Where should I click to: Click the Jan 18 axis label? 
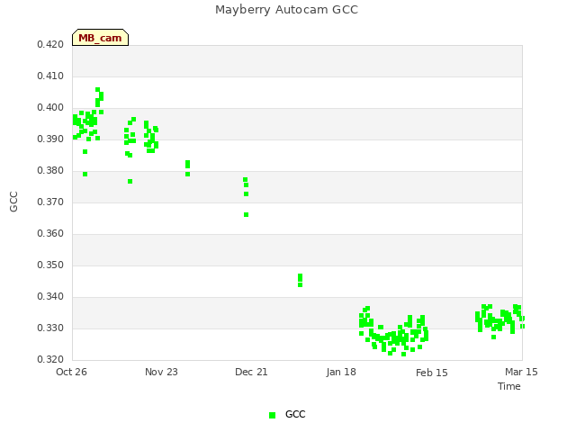click(341, 372)
